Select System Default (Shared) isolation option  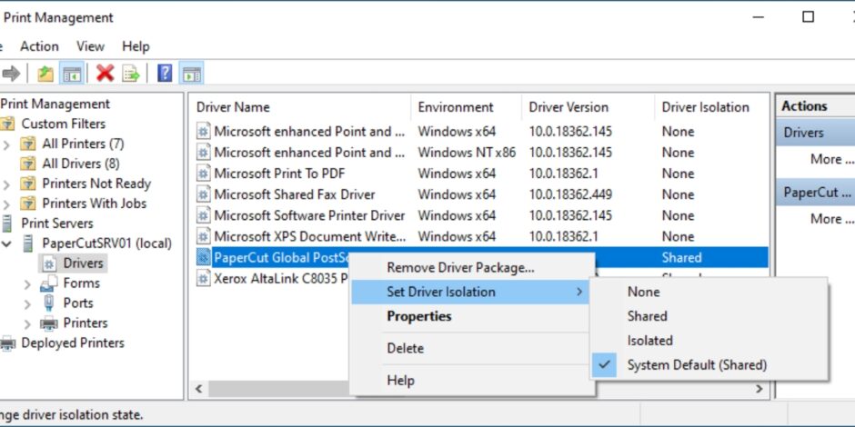coord(697,365)
